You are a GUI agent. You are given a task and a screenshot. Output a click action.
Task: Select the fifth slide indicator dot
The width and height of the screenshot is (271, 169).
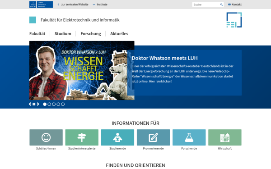point(63,104)
